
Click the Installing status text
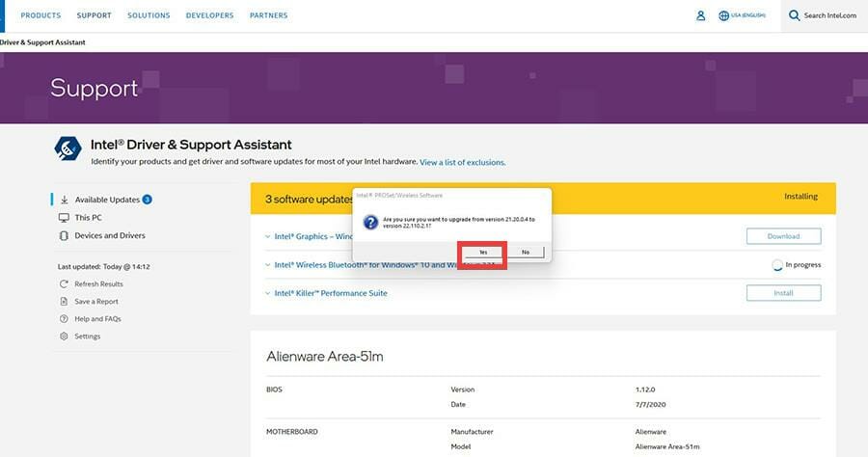click(x=801, y=197)
